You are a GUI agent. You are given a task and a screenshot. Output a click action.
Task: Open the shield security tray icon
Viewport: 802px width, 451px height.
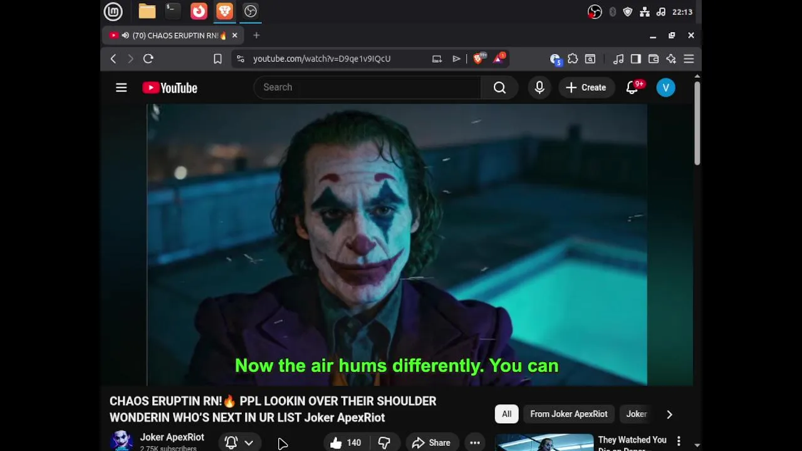[x=628, y=12]
